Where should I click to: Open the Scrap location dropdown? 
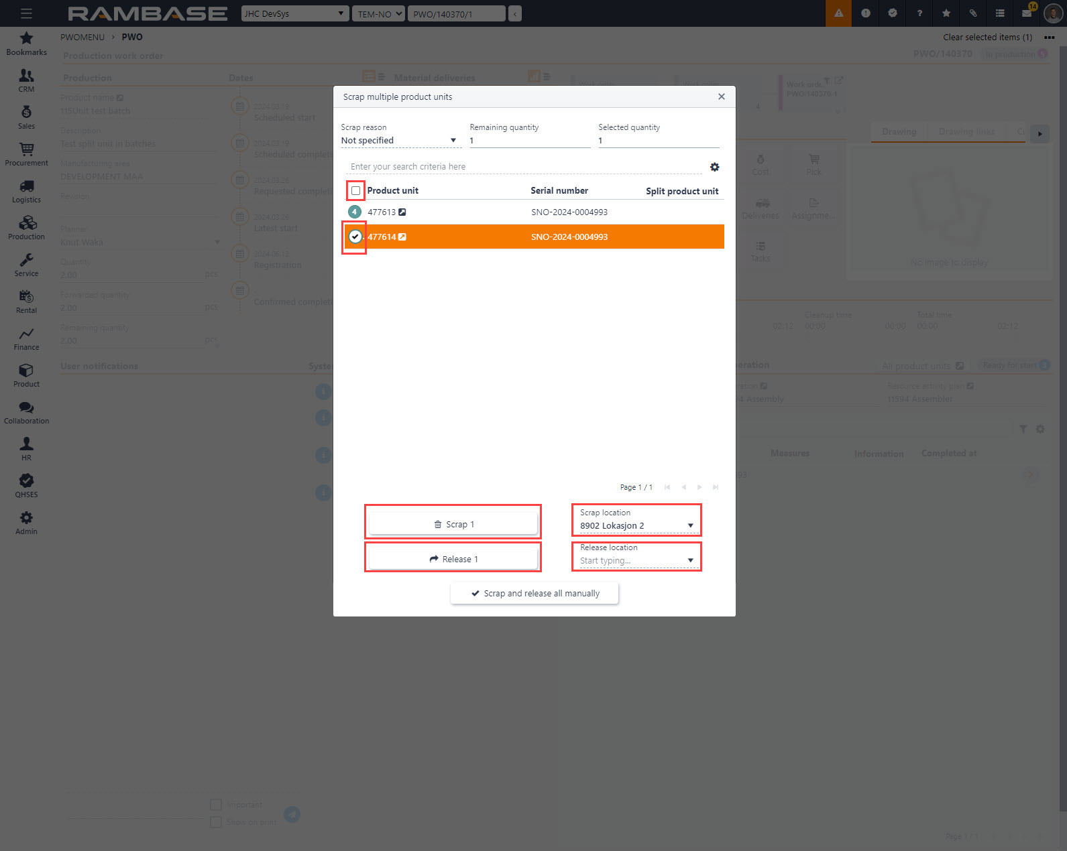(690, 525)
